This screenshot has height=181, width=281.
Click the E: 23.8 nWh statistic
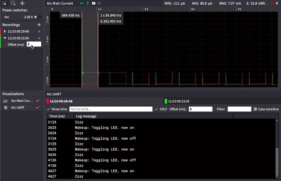(x=256, y=4)
